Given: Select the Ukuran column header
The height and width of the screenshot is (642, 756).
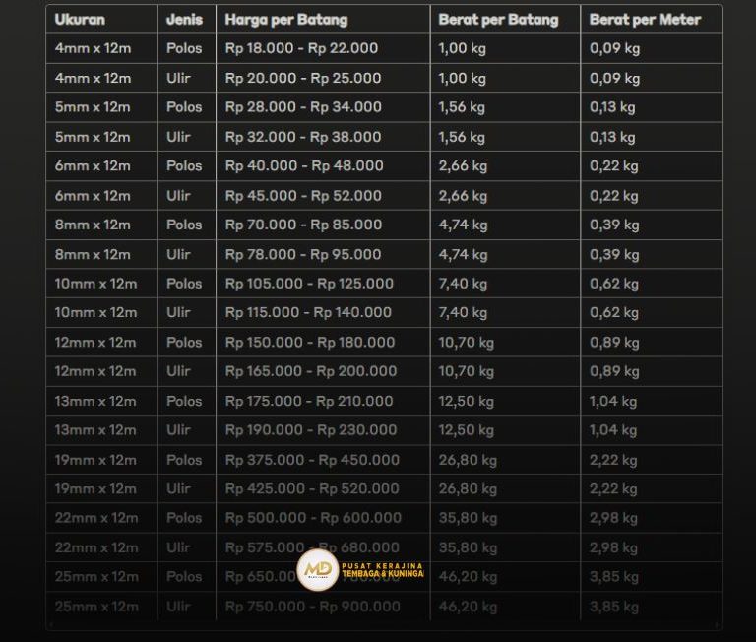Looking at the screenshot, I should pyautogui.click(x=80, y=20).
